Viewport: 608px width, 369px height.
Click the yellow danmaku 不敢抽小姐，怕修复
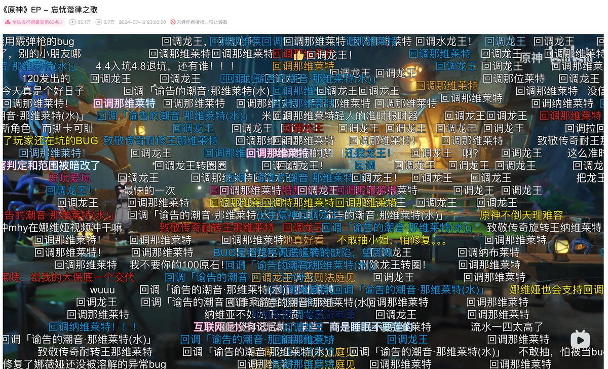pyautogui.click(x=392, y=240)
